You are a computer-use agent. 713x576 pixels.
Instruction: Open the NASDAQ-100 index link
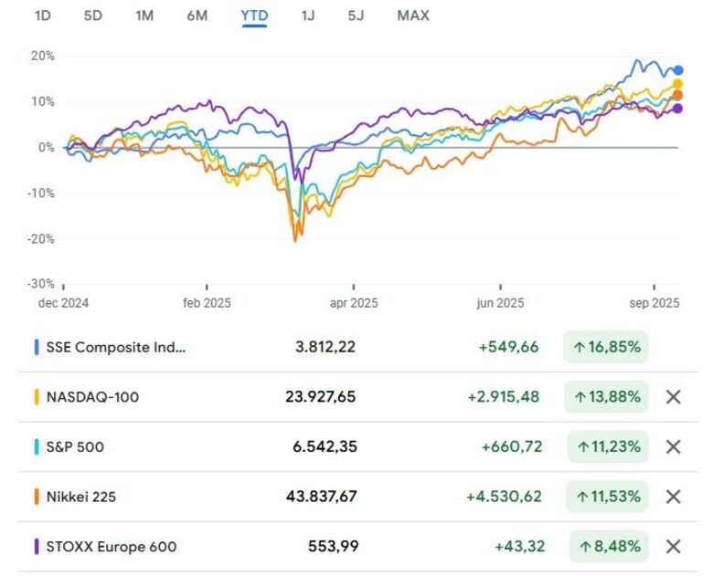tap(92, 397)
